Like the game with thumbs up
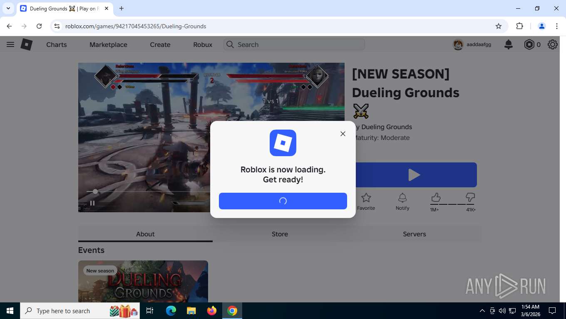This screenshot has width=566, height=319. coord(435,197)
